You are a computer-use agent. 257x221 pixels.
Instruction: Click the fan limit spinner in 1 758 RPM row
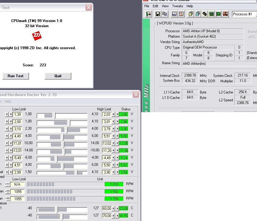click(x=8, y=199)
